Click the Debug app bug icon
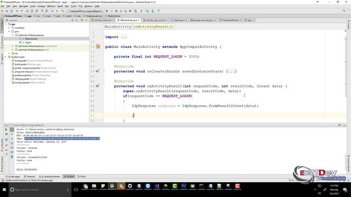This screenshot has height=197, width=351. click(116, 11)
